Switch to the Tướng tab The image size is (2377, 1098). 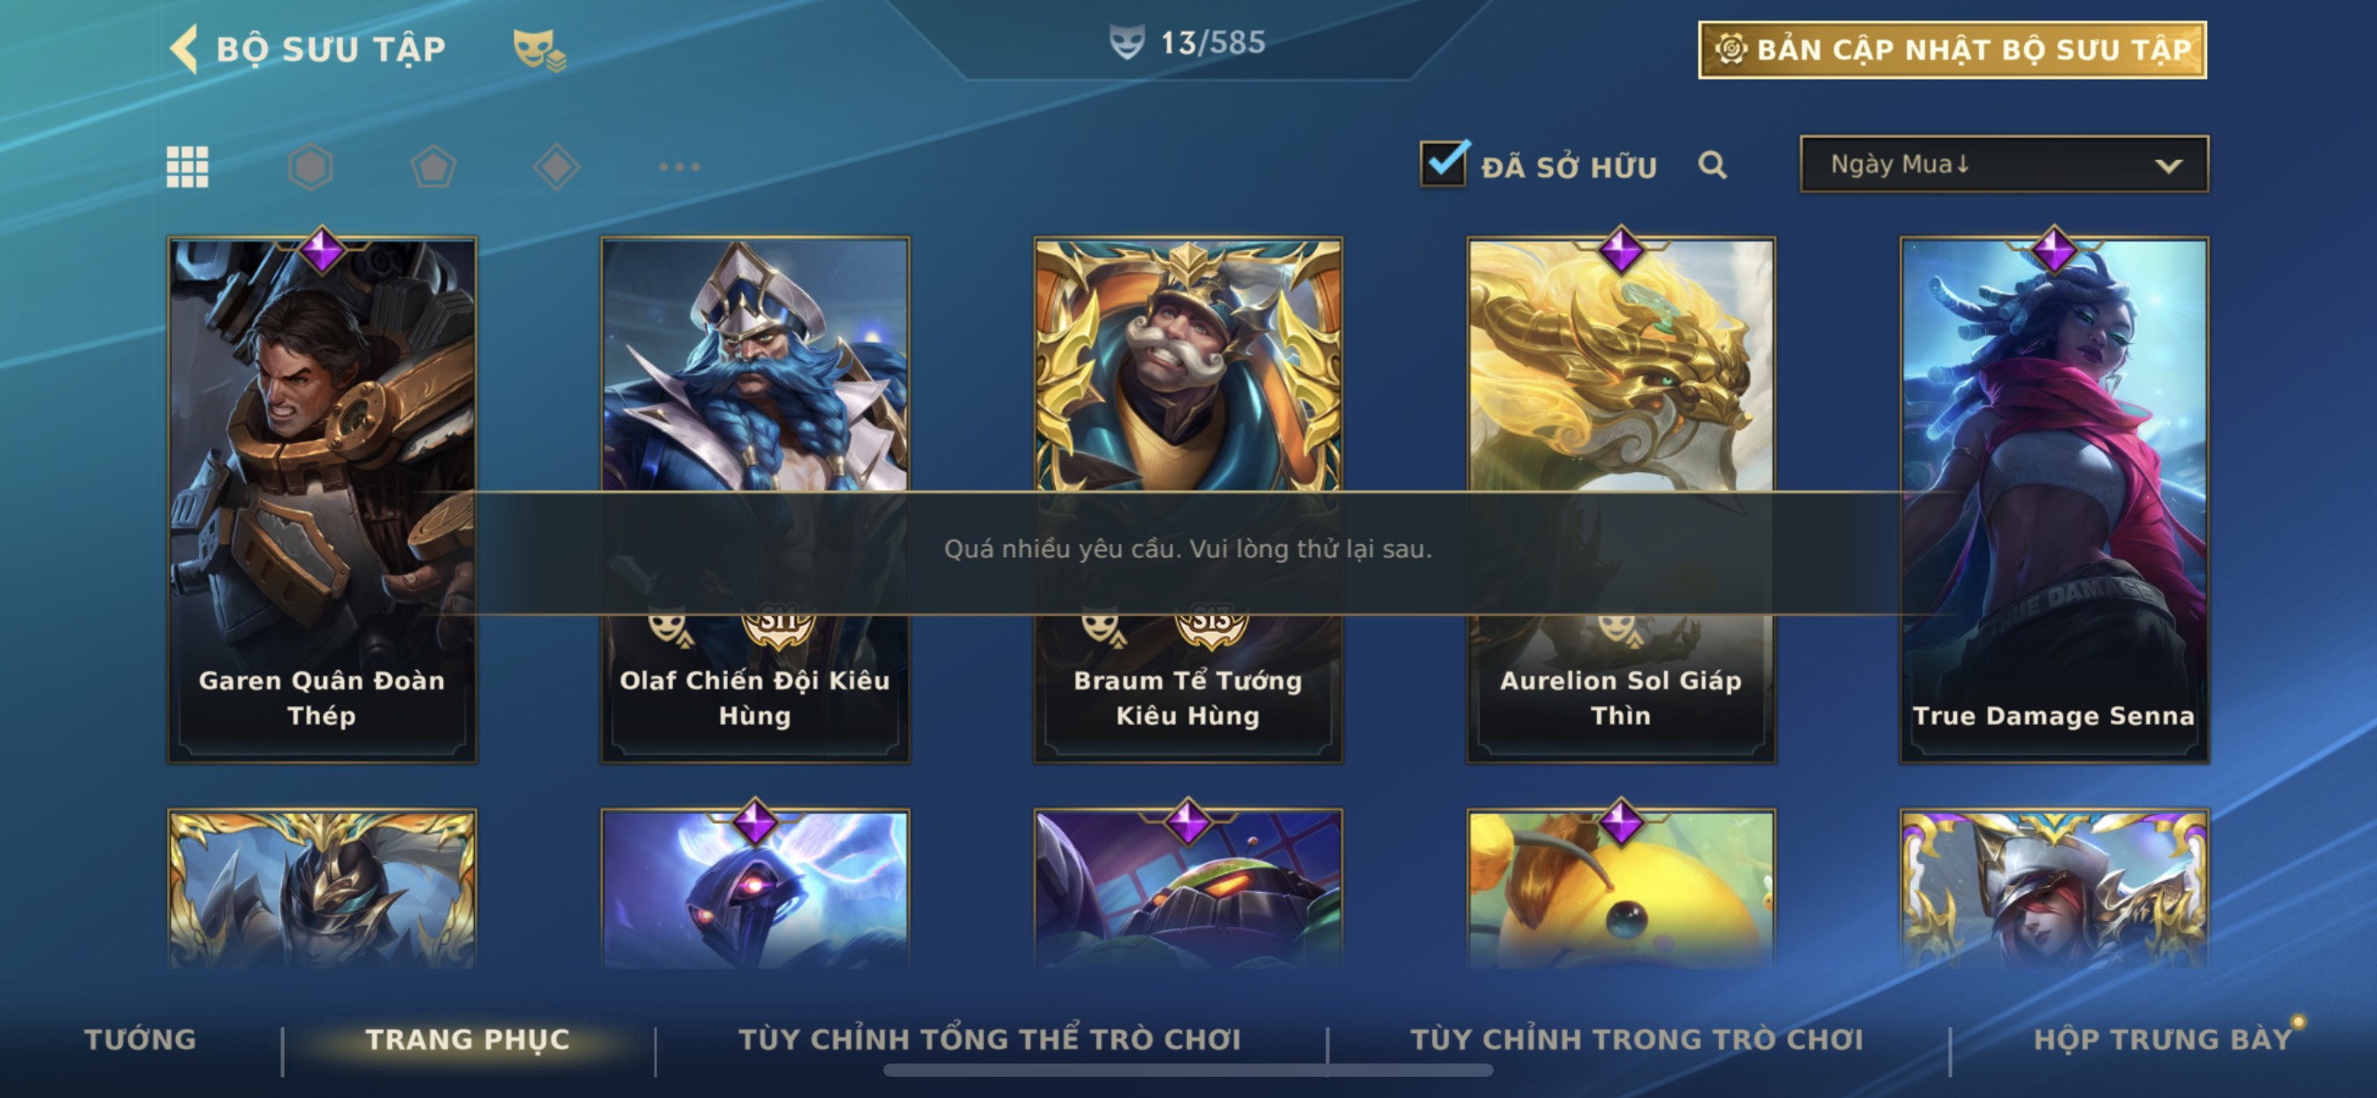tap(141, 1039)
